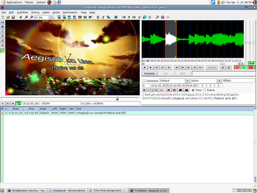Play the video with triangle button
Screen dimensions: 257x193
coord(3,103)
